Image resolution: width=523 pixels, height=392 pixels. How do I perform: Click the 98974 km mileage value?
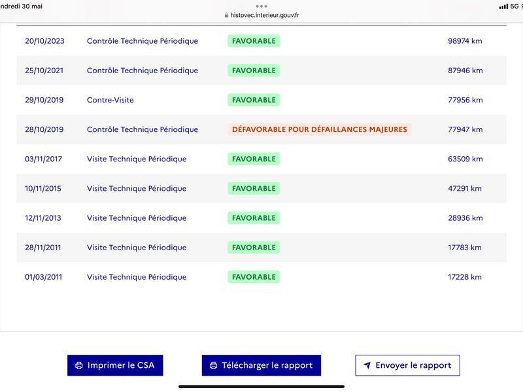[x=465, y=41]
